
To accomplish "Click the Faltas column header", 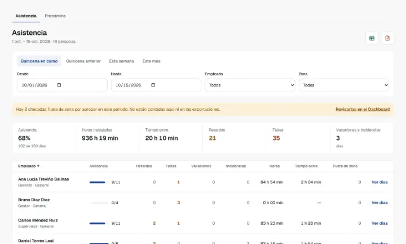I will pos(171,166).
